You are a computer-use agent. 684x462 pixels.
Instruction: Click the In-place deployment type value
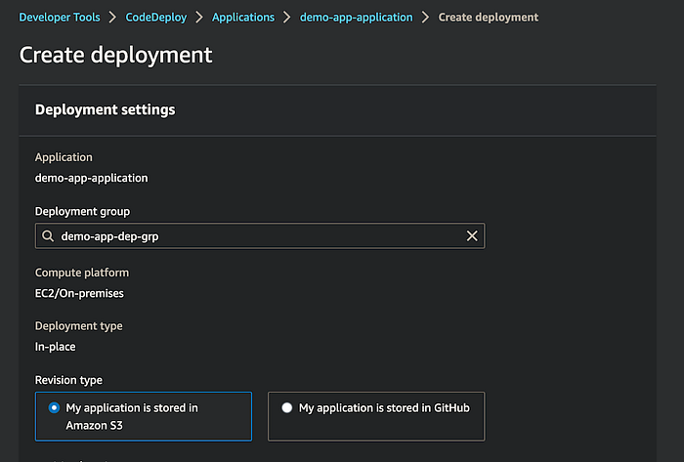(56, 347)
